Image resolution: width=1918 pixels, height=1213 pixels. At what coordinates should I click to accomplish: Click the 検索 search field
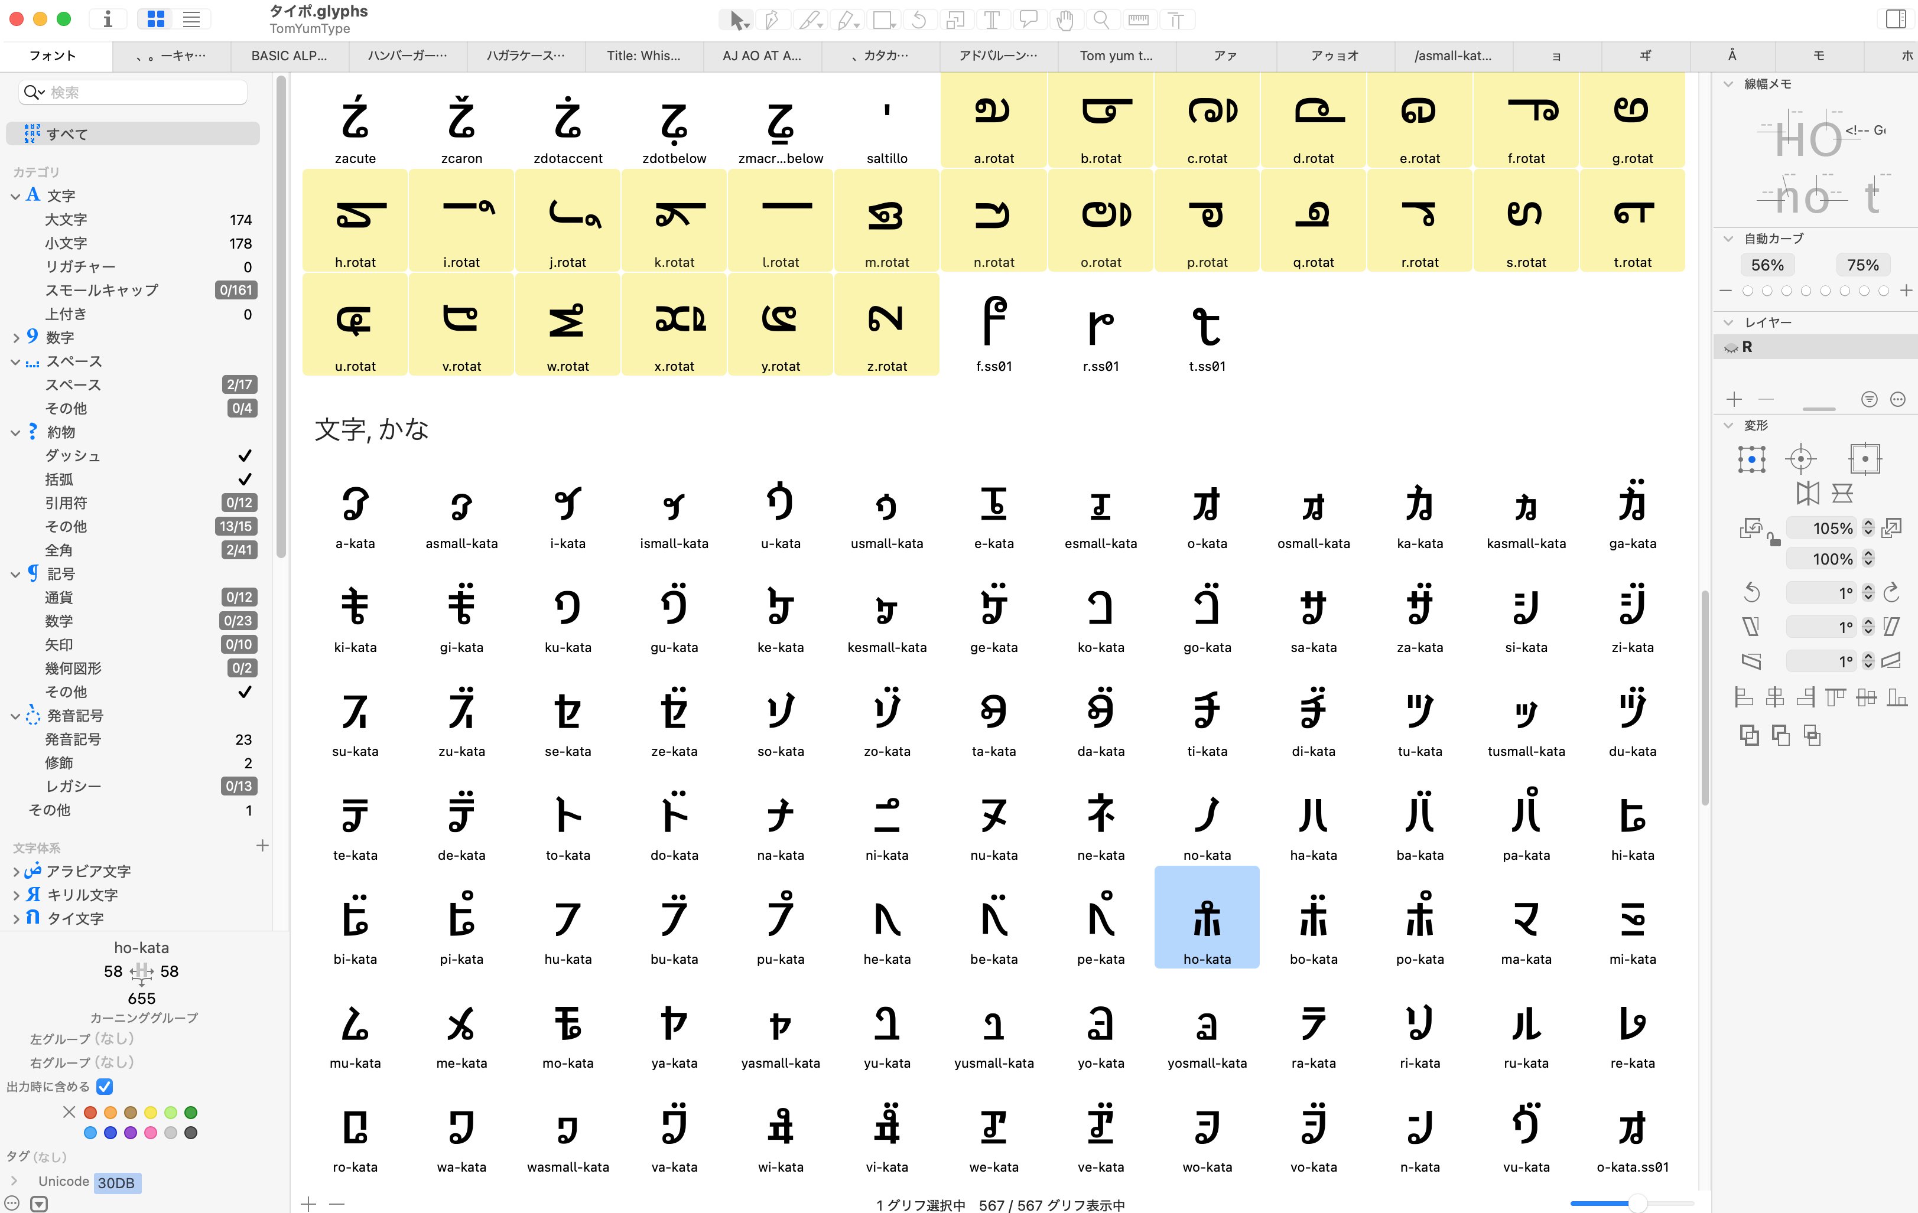tap(144, 92)
